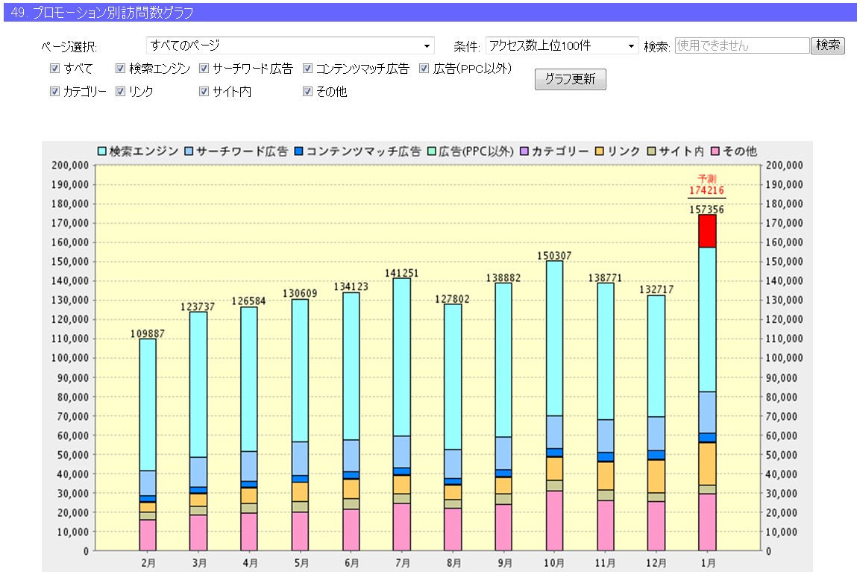Click the 検索 text input field
This screenshot has width=857, height=572.
coord(741,45)
